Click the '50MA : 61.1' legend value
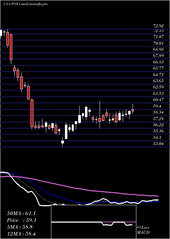This screenshot has height=239, width=170. 21,213
